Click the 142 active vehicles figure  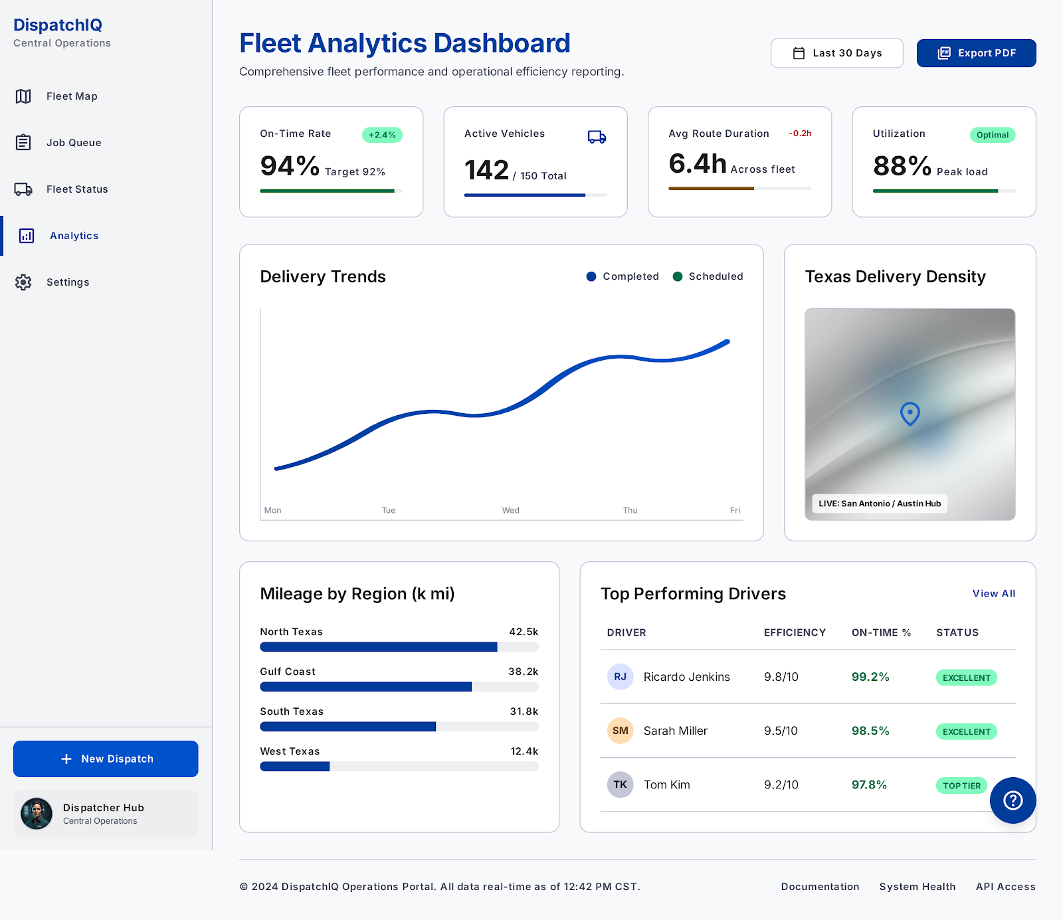[487, 170]
